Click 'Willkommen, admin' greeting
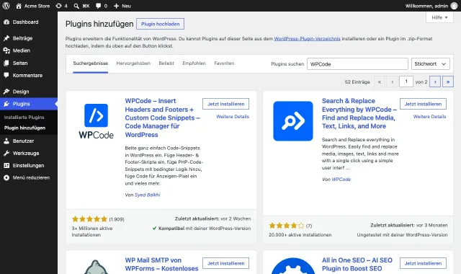 click(426, 6)
